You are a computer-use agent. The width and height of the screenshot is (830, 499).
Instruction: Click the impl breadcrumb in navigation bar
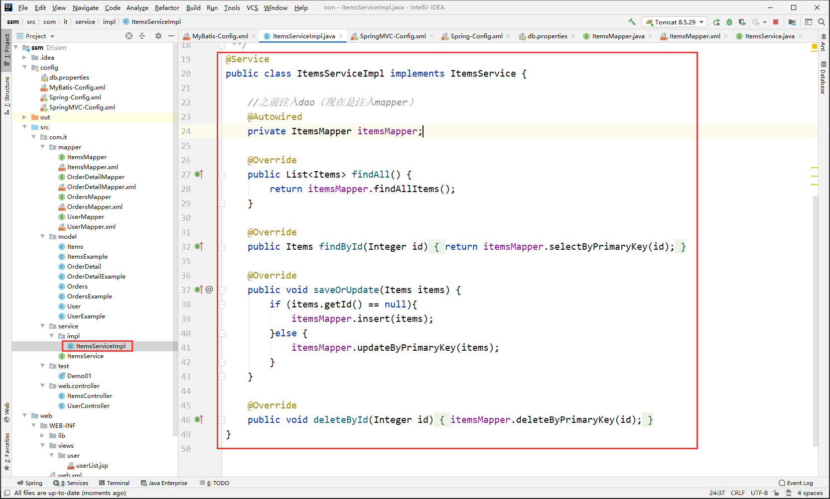tap(109, 21)
